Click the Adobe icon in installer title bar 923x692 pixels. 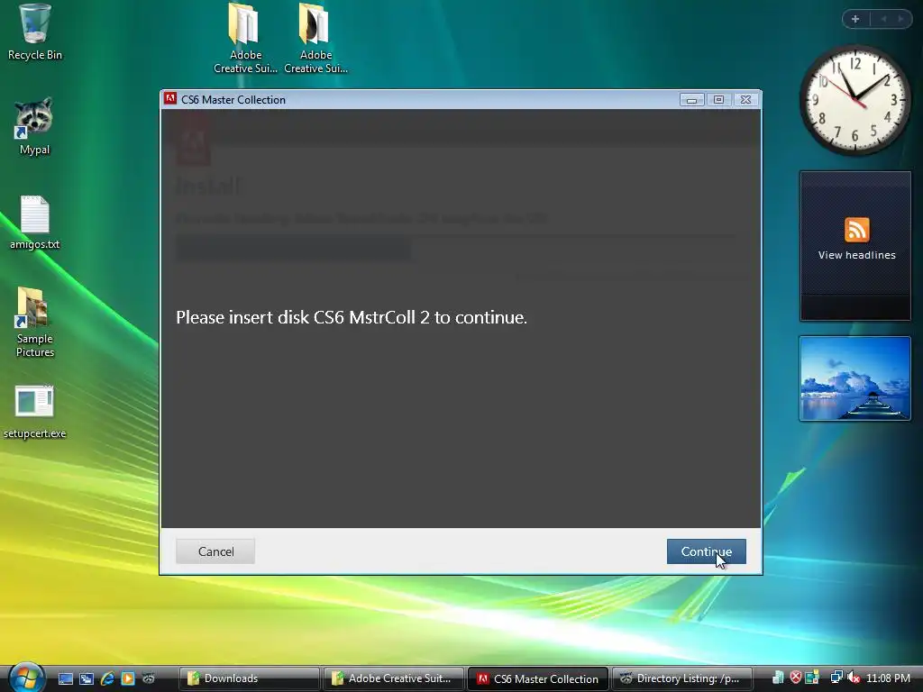click(x=170, y=99)
